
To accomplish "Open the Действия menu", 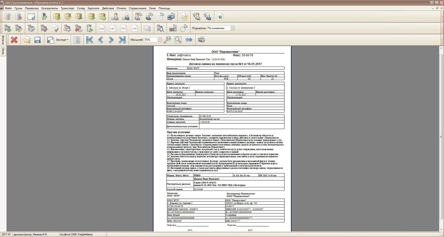I will coord(108,8).
